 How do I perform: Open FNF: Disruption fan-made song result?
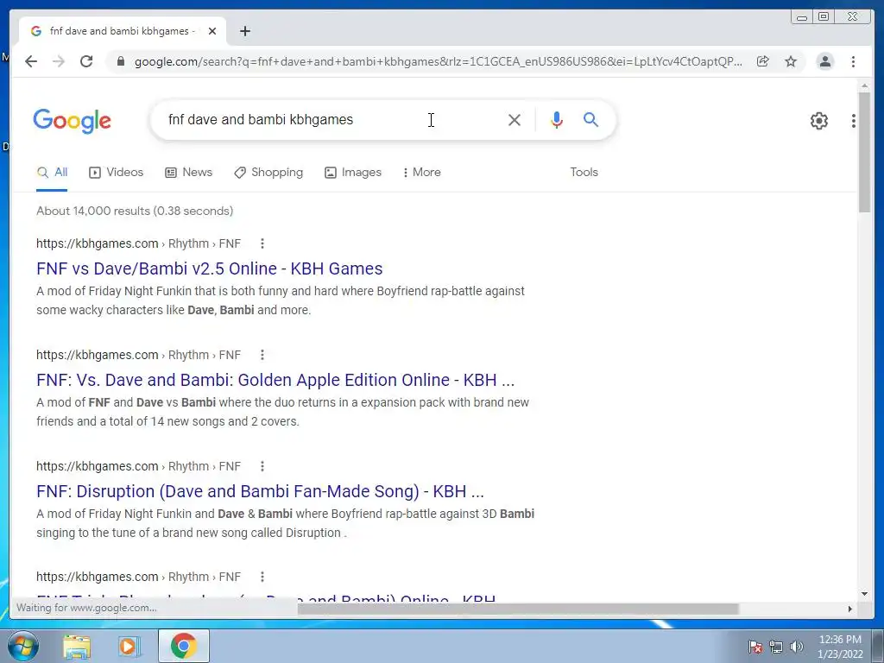click(x=260, y=491)
